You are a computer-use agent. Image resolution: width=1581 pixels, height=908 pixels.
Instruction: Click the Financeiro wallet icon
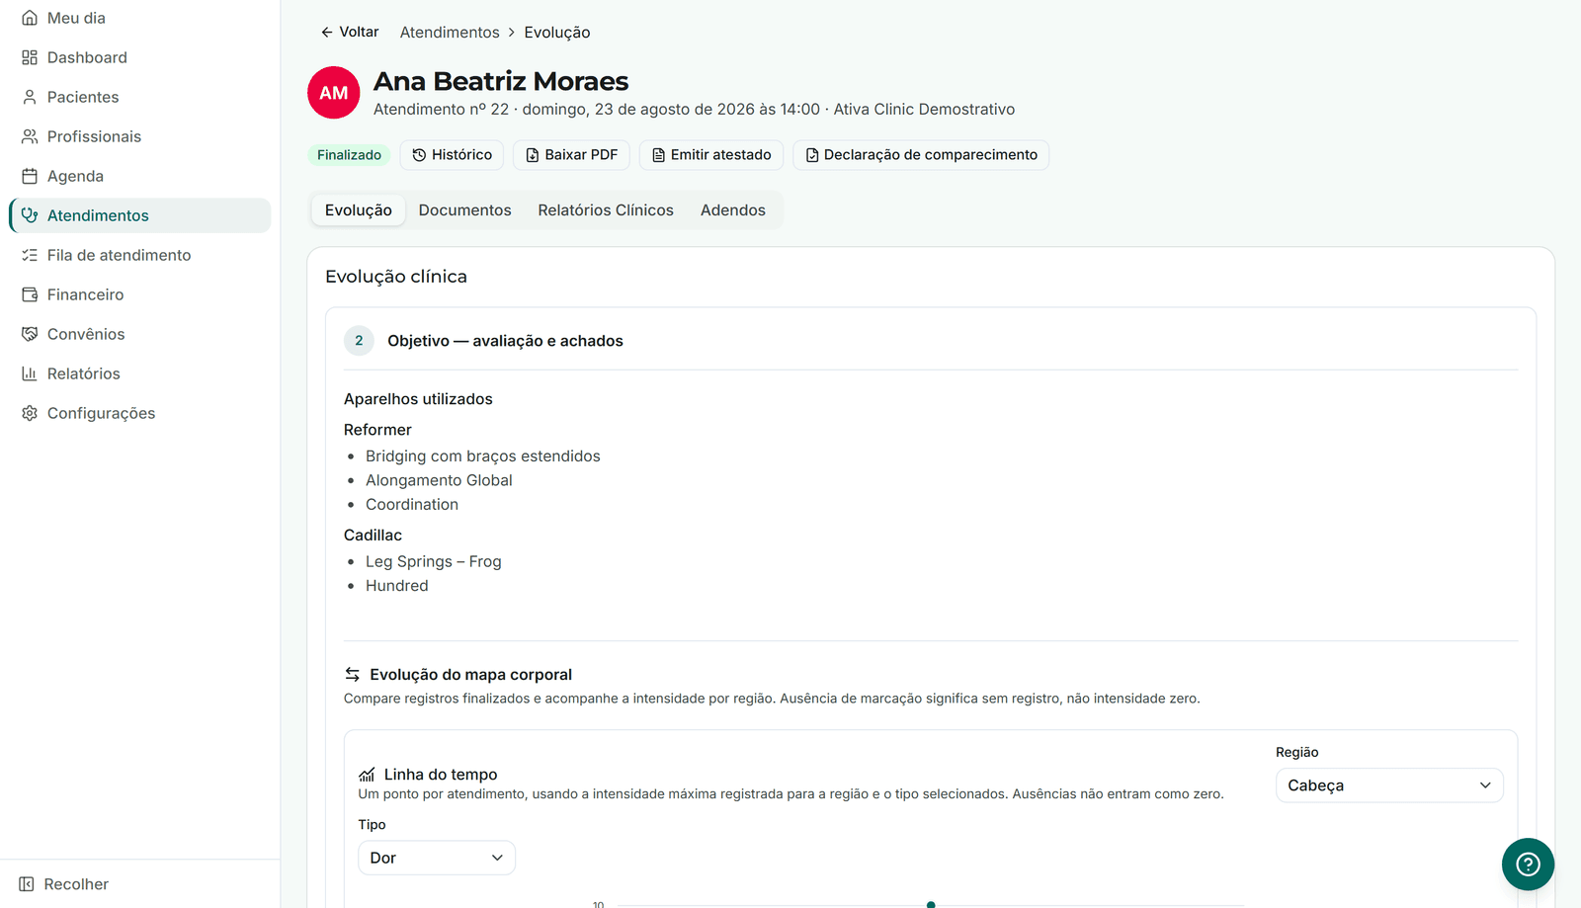click(x=30, y=294)
